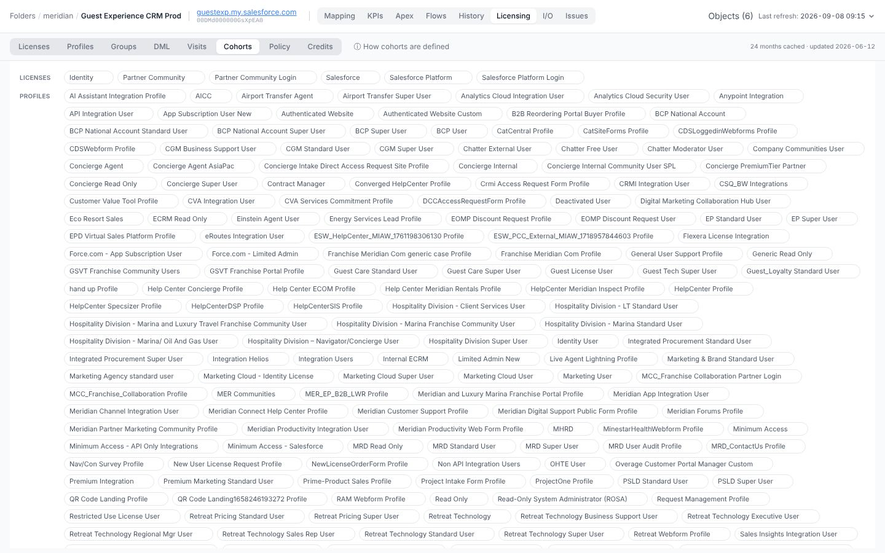Select the Read-Only System Administrator (ROSA) chip
885x553 pixels.
(x=570, y=499)
